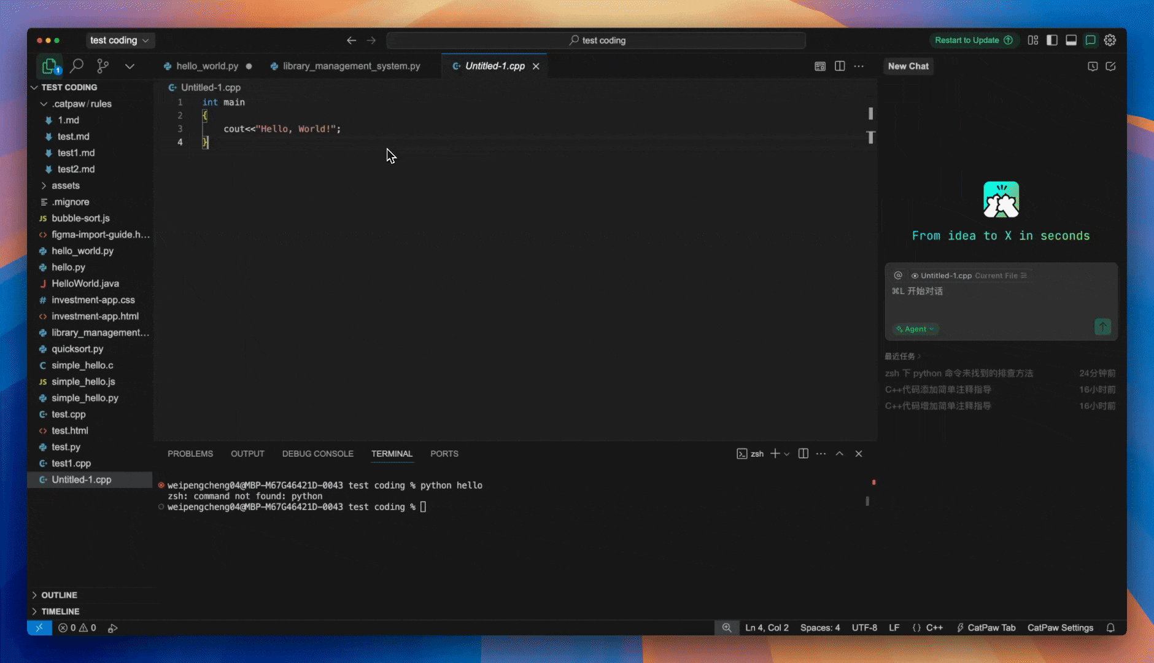Click the notifications bell in status bar
This screenshot has width=1154, height=663.
click(x=1110, y=627)
